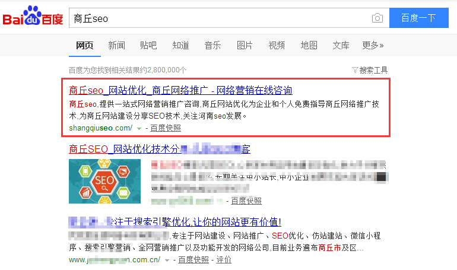This screenshot has width=457, height=270.
Task: Open the 文库 tab
Action: pos(341,45)
